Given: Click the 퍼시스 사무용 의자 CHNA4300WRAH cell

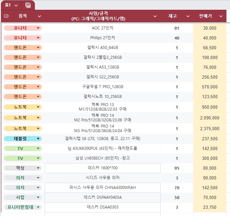Looking at the screenshot, I should click(103, 188).
